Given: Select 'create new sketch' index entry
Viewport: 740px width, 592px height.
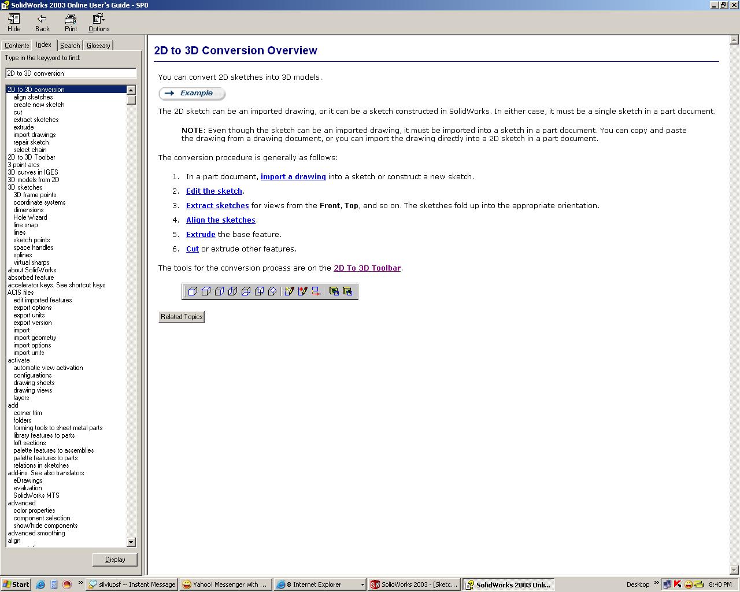Looking at the screenshot, I should pos(39,105).
